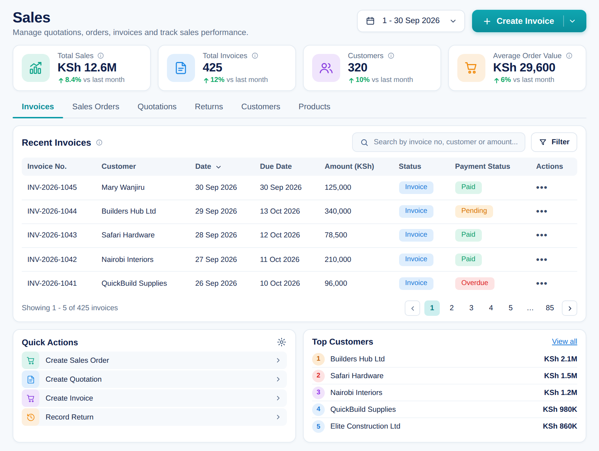Image resolution: width=599 pixels, height=451 pixels.
Task: Click the Amount (KSh) column header
Action: (x=350, y=167)
